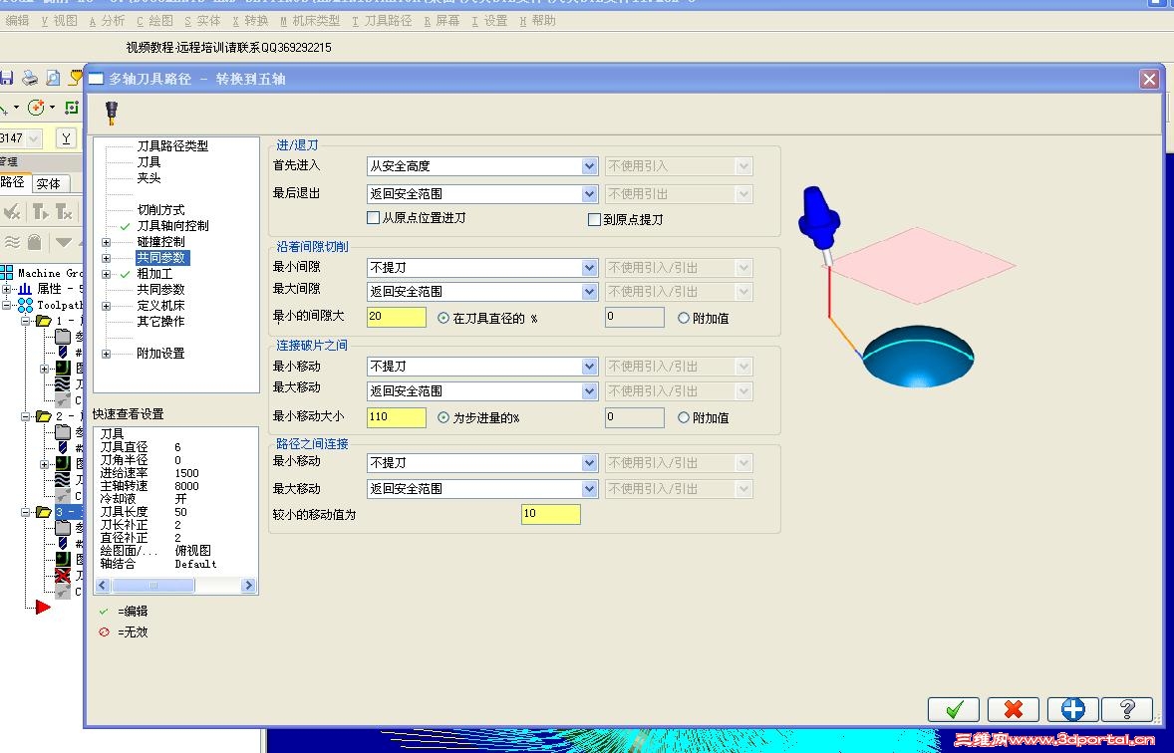
Task: Select 刀具路径类型 in dialog tree
Action: (x=172, y=146)
